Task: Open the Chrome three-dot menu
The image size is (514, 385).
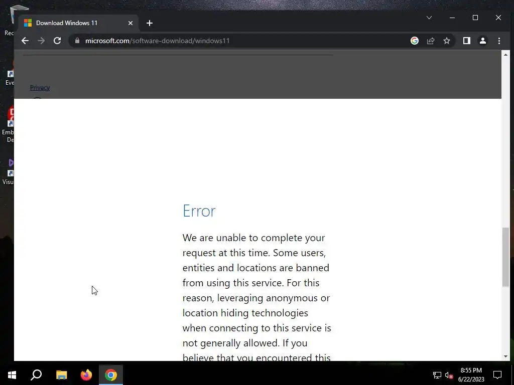Action: point(499,41)
